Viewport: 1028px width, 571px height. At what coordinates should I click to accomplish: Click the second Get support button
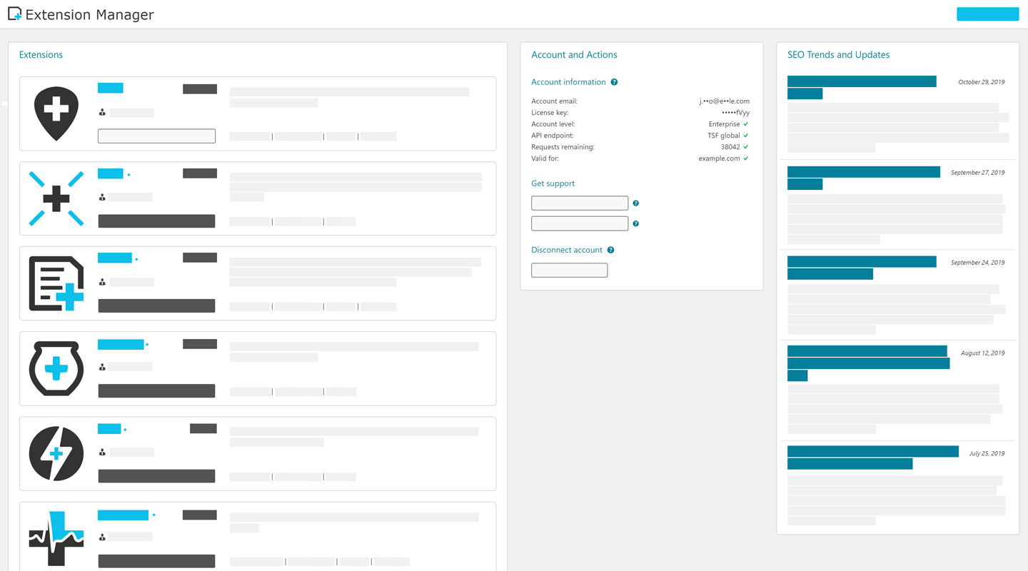click(580, 223)
